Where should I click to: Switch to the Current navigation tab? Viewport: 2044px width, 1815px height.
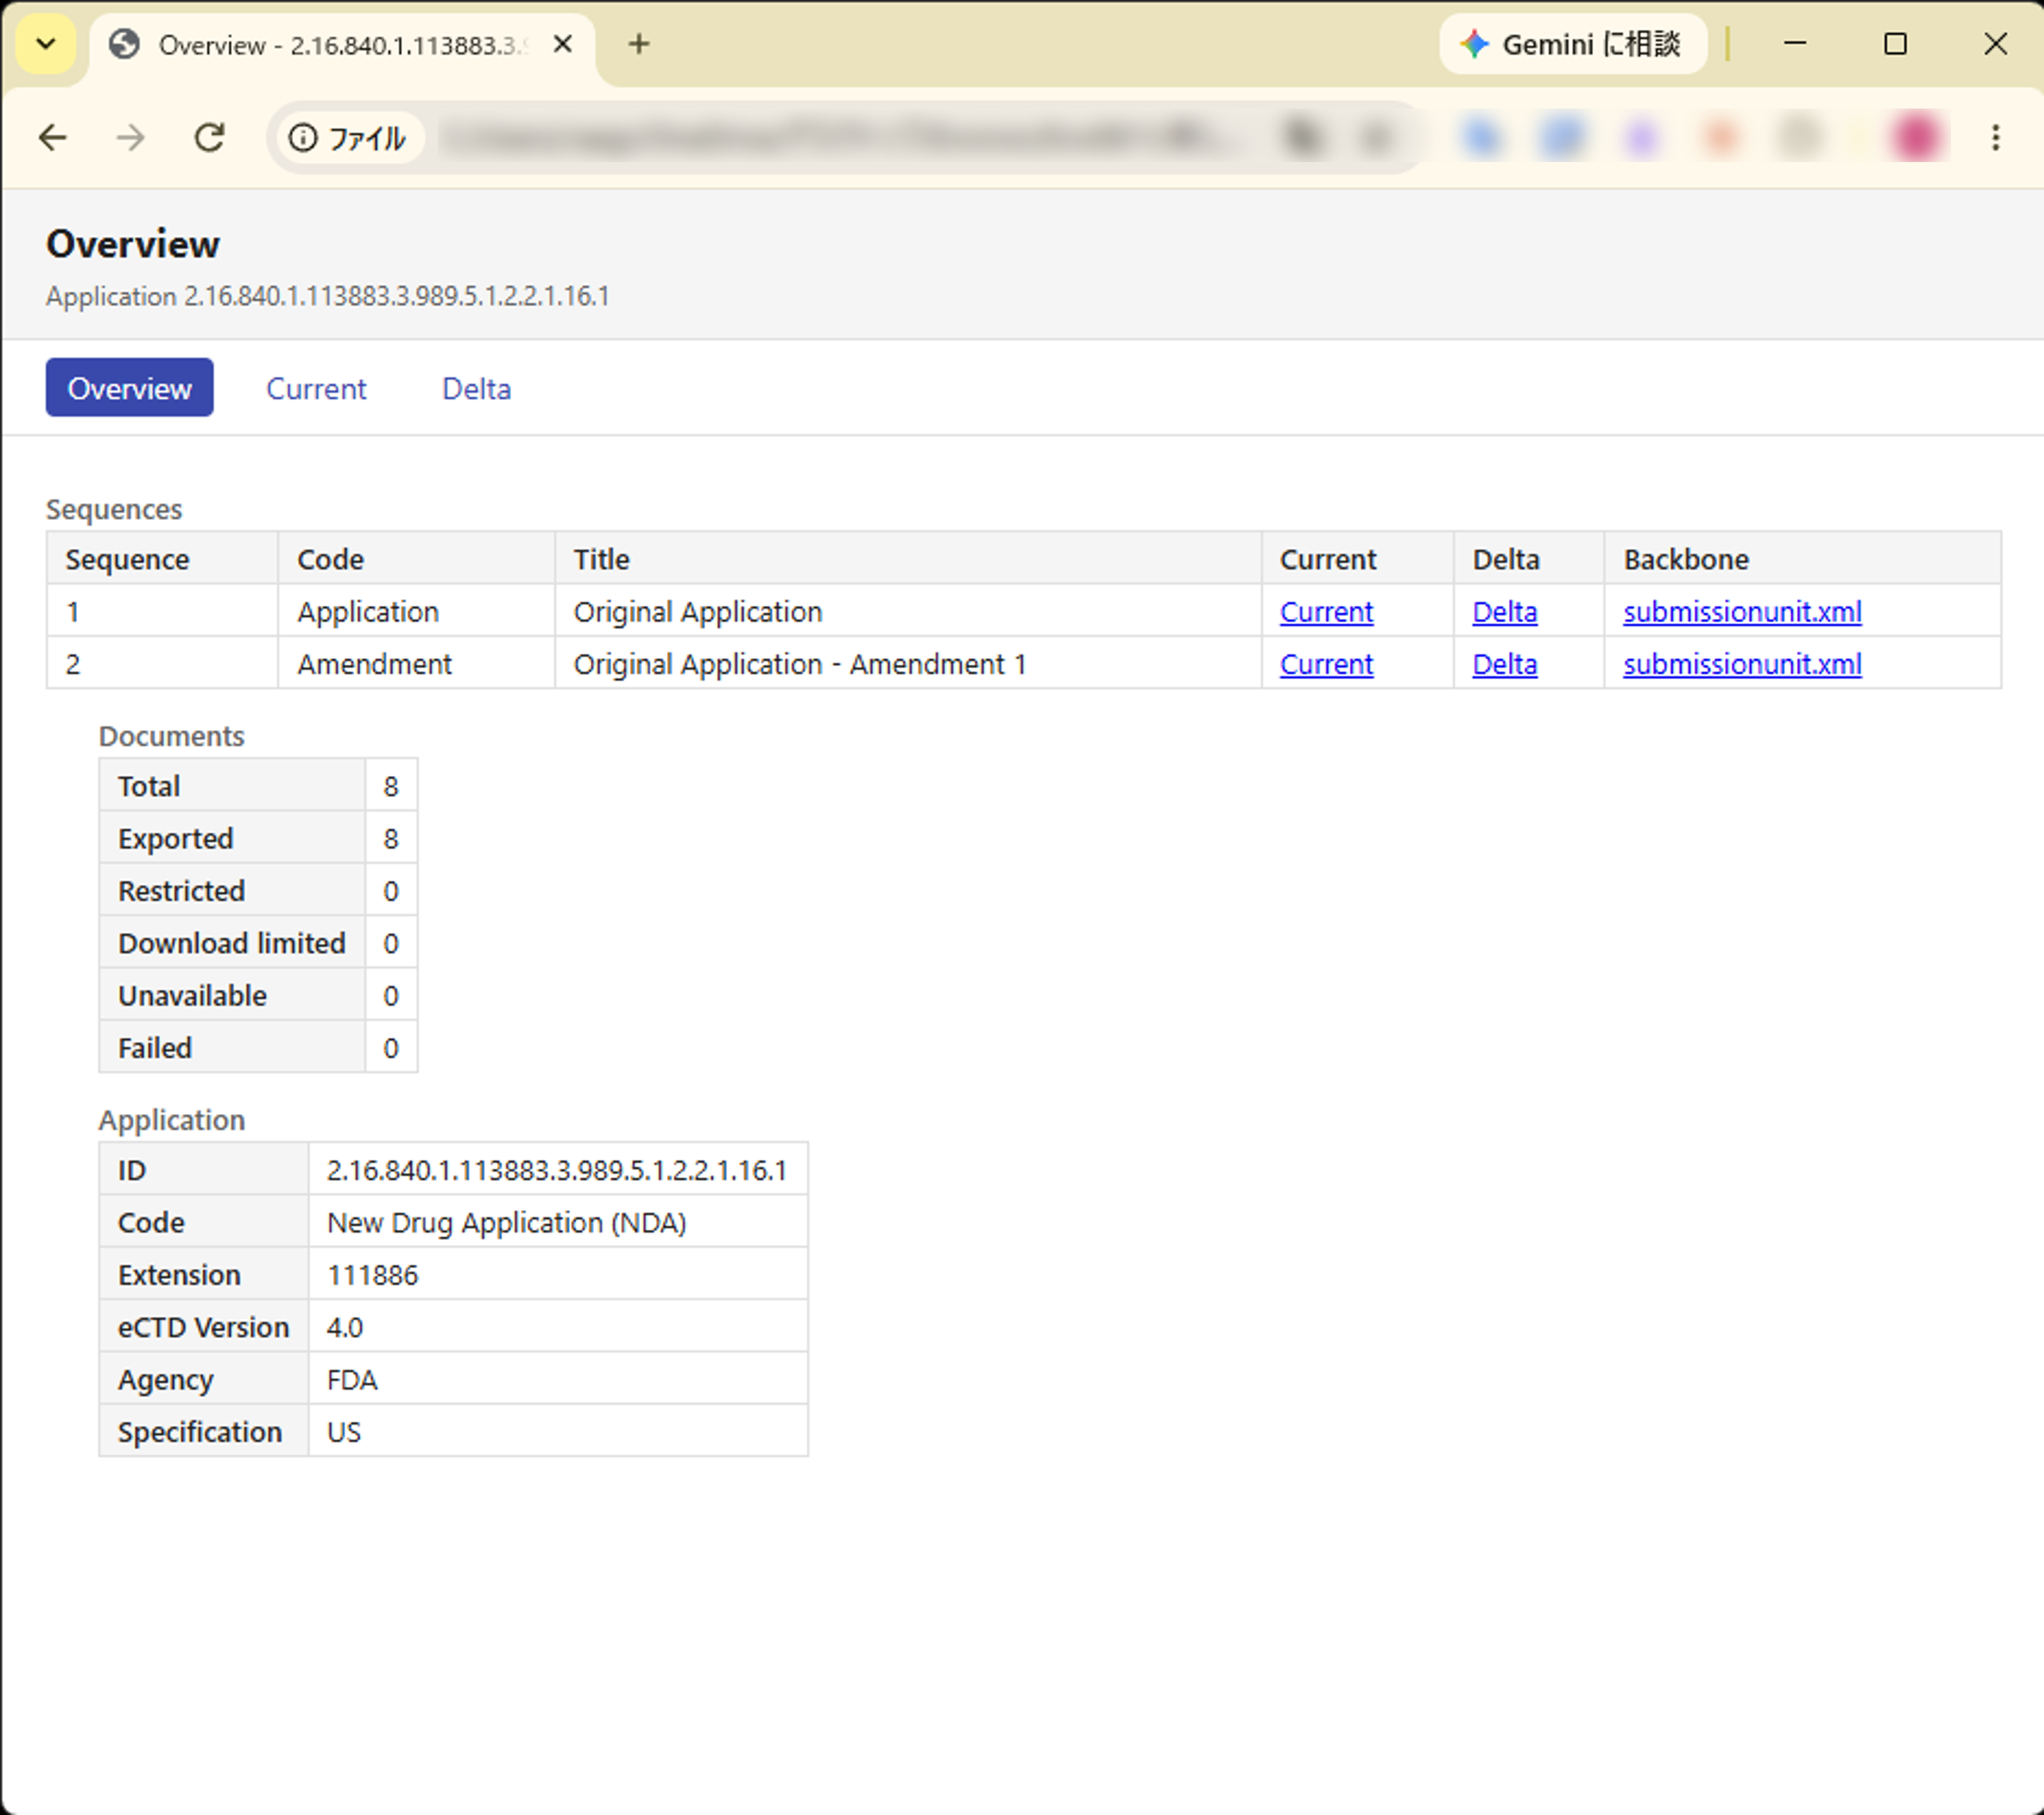316,388
